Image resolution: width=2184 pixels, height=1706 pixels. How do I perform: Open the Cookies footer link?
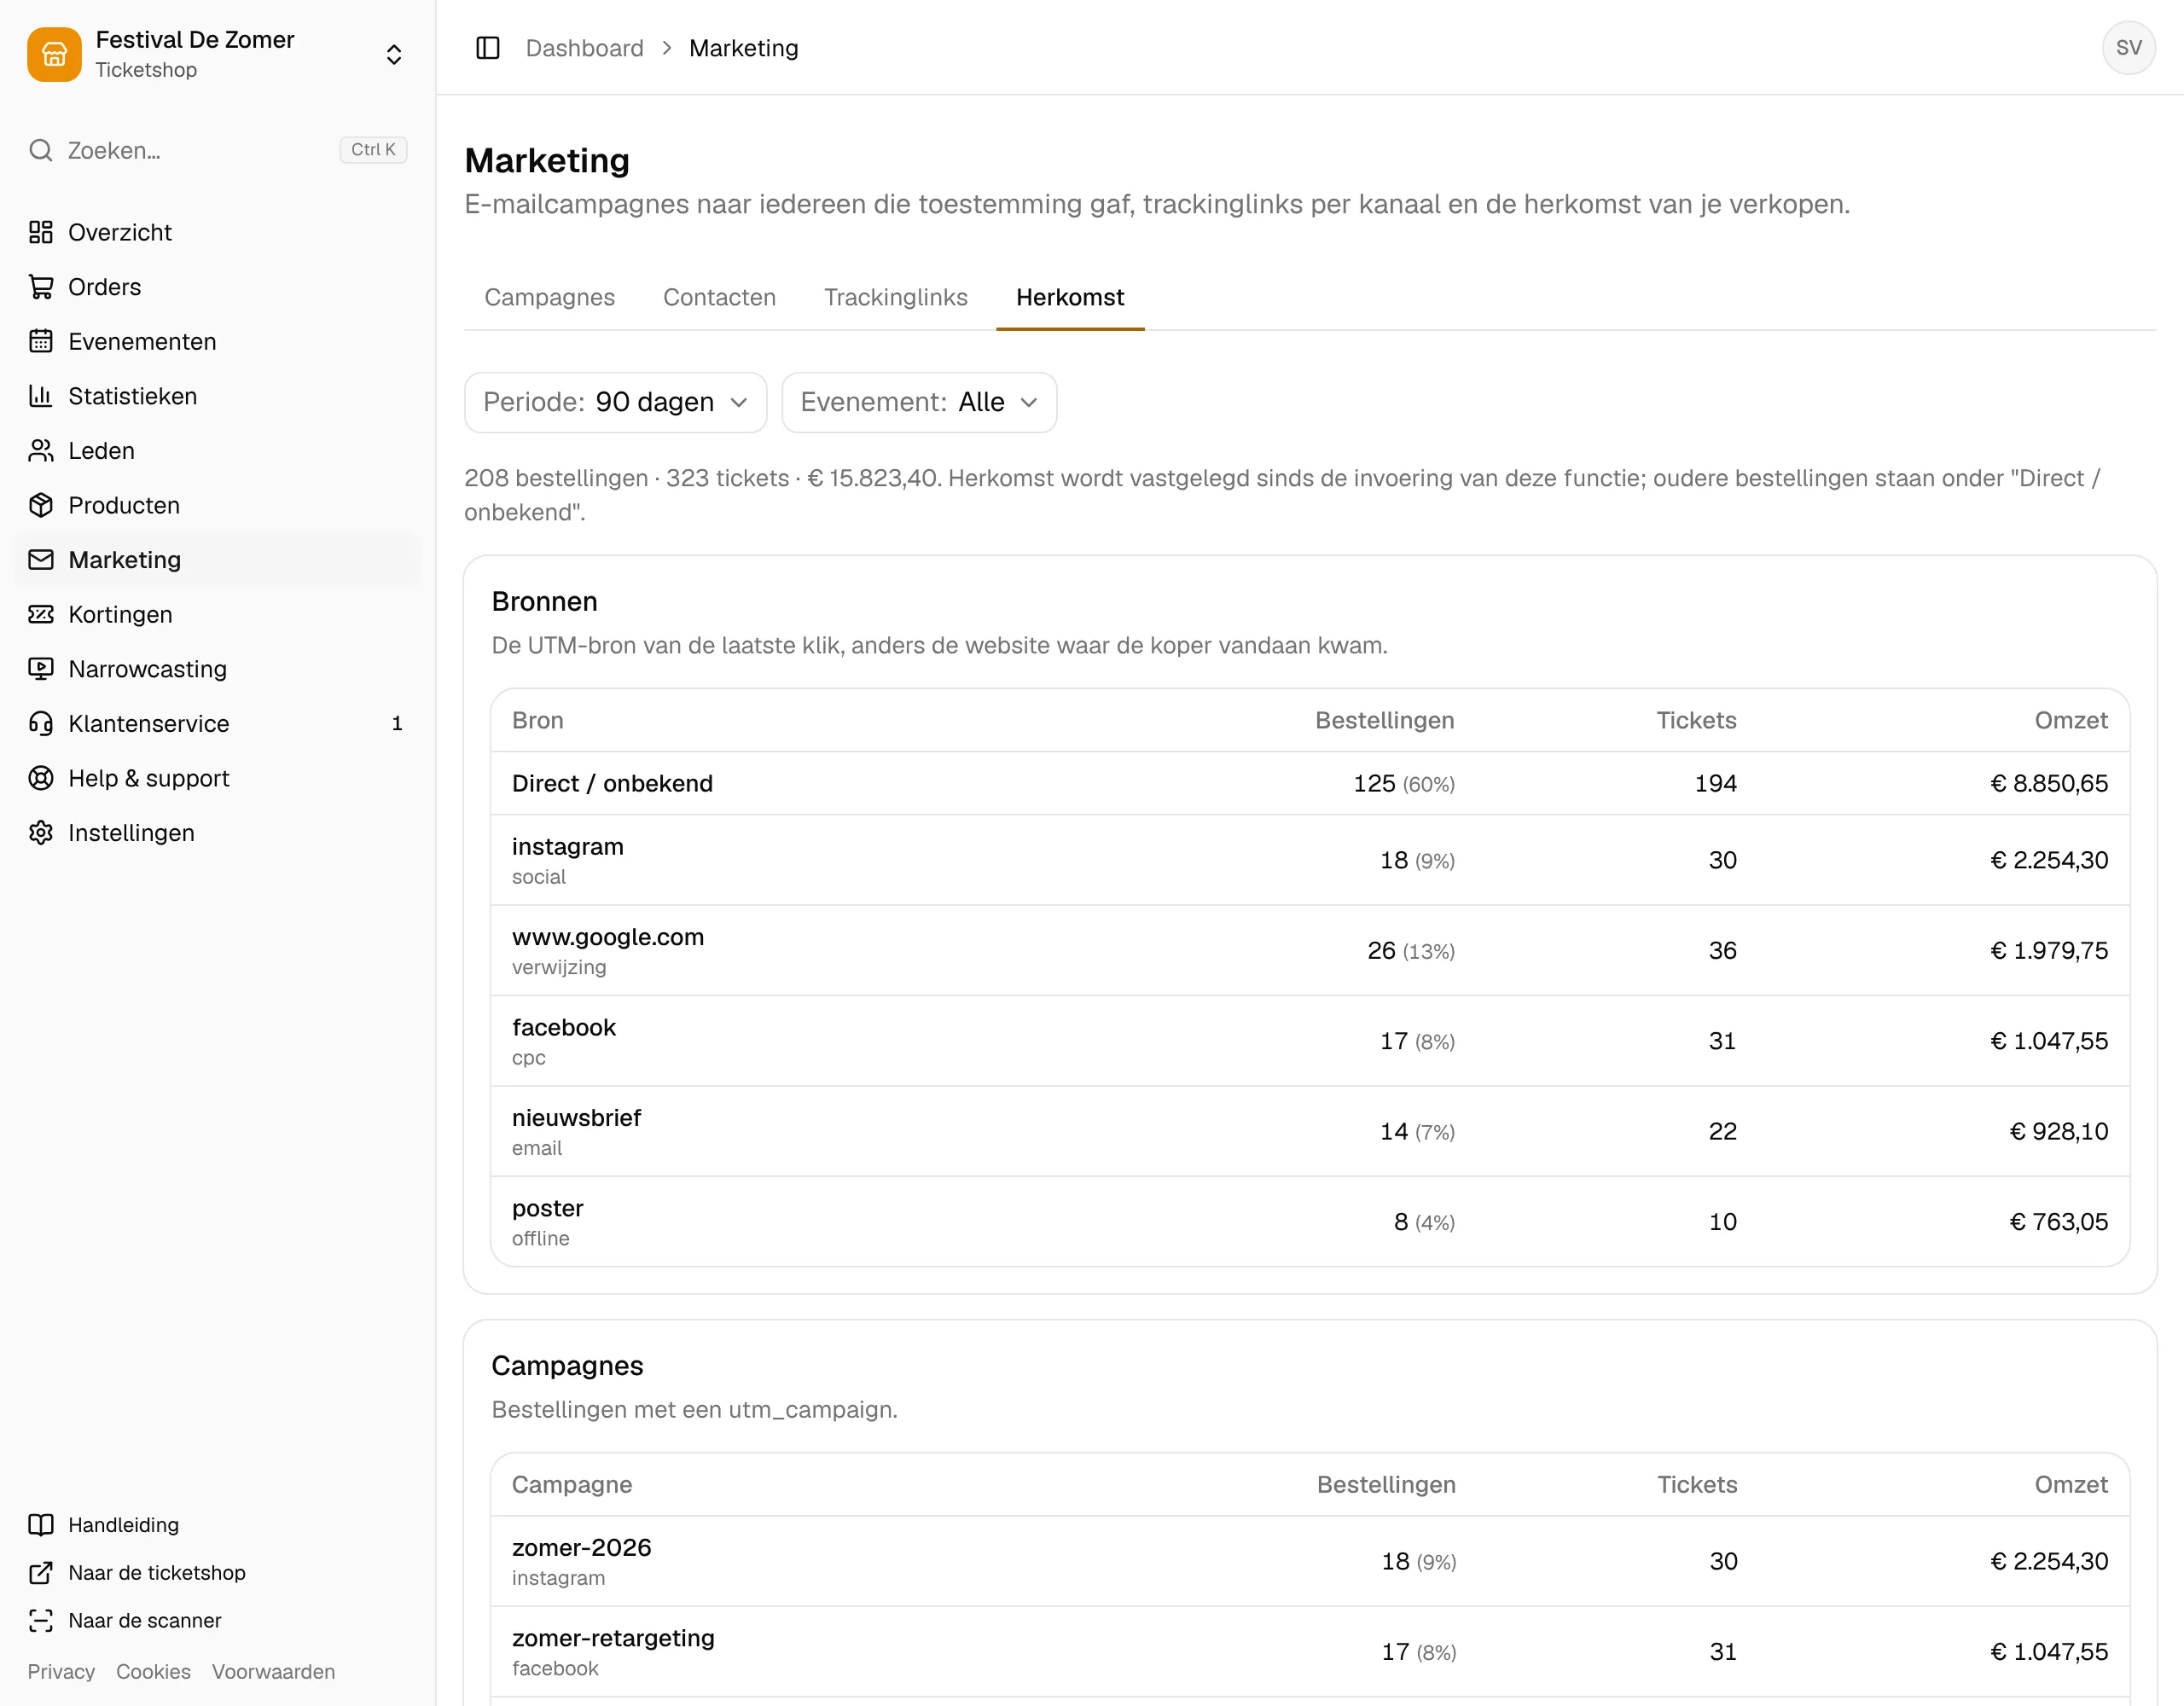[153, 1672]
